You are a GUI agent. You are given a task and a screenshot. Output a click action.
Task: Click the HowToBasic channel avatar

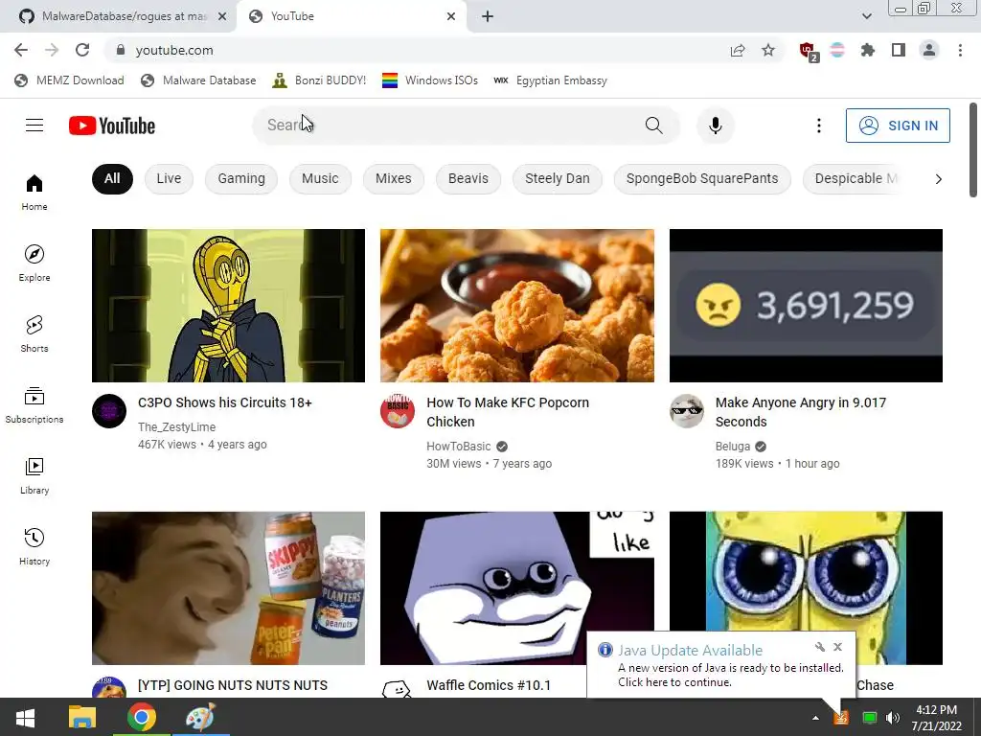pos(398,411)
